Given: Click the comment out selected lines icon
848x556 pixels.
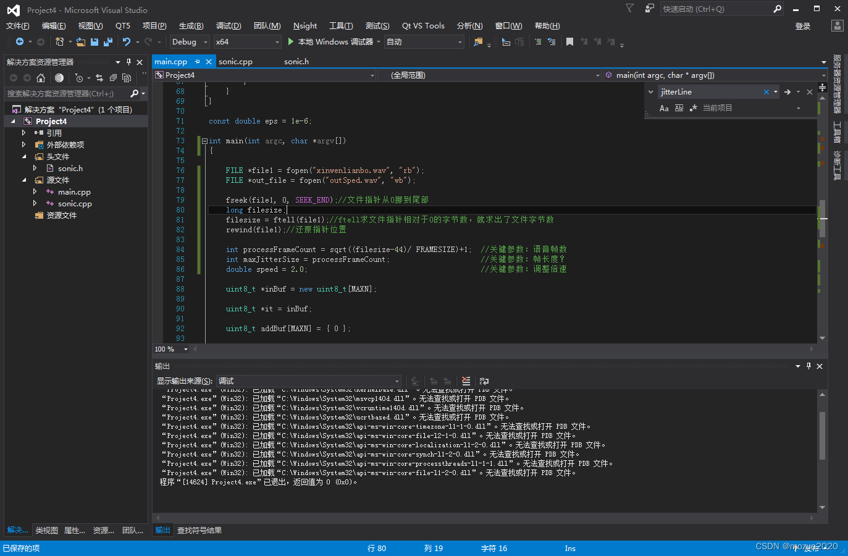Looking at the screenshot, I should point(538,42).
